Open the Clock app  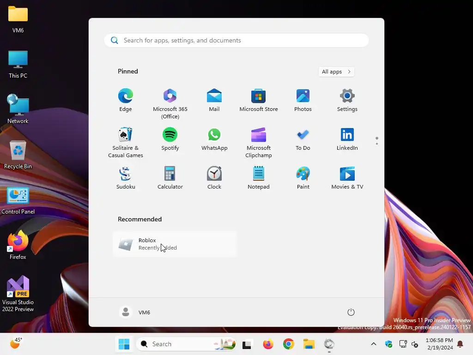(214, 178)
